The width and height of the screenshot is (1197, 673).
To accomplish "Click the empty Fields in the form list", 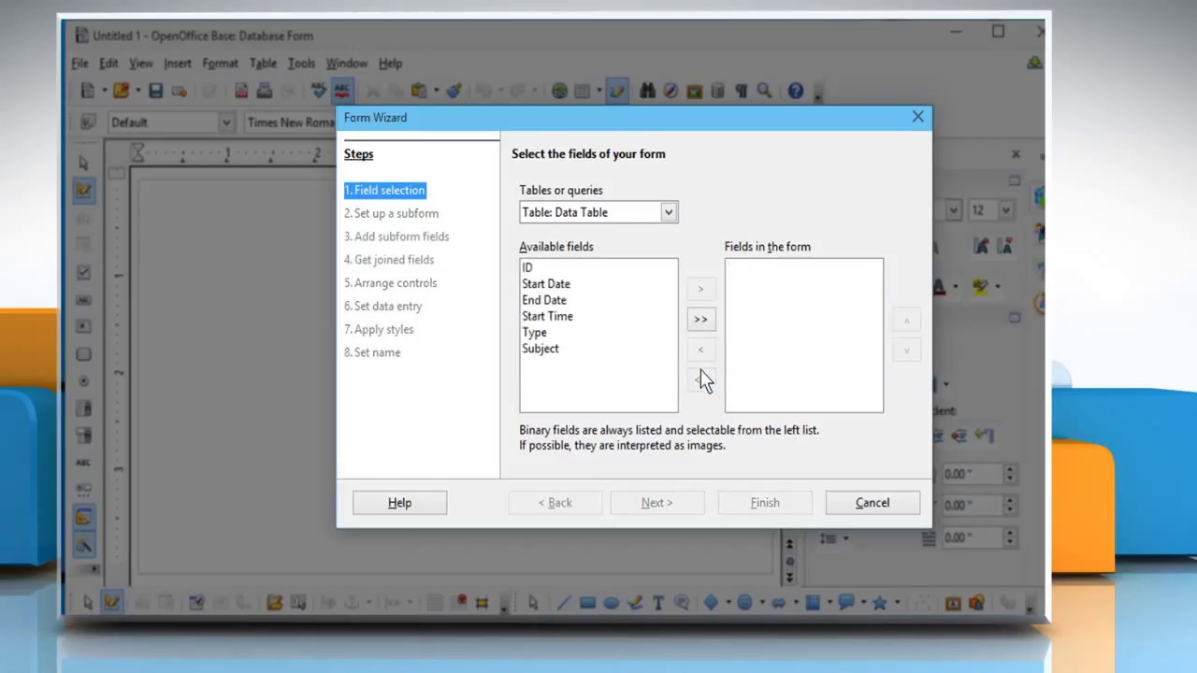I will 804,335.
